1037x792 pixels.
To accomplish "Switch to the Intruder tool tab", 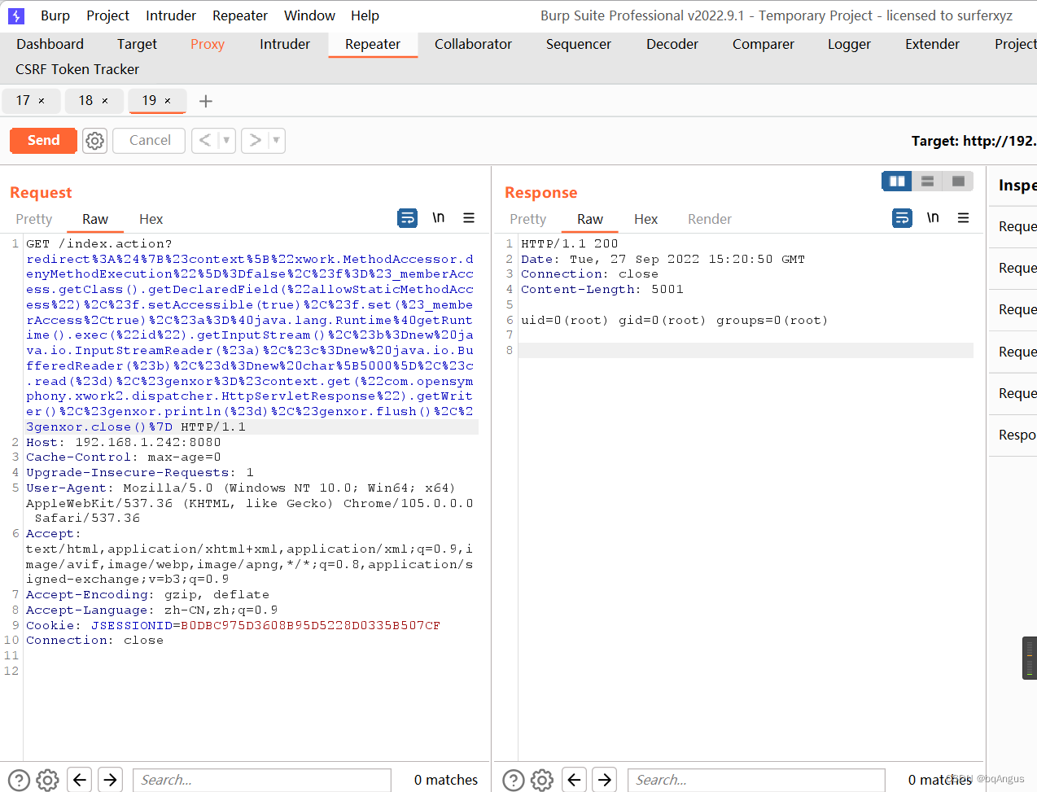I will (x=285, y=44).
